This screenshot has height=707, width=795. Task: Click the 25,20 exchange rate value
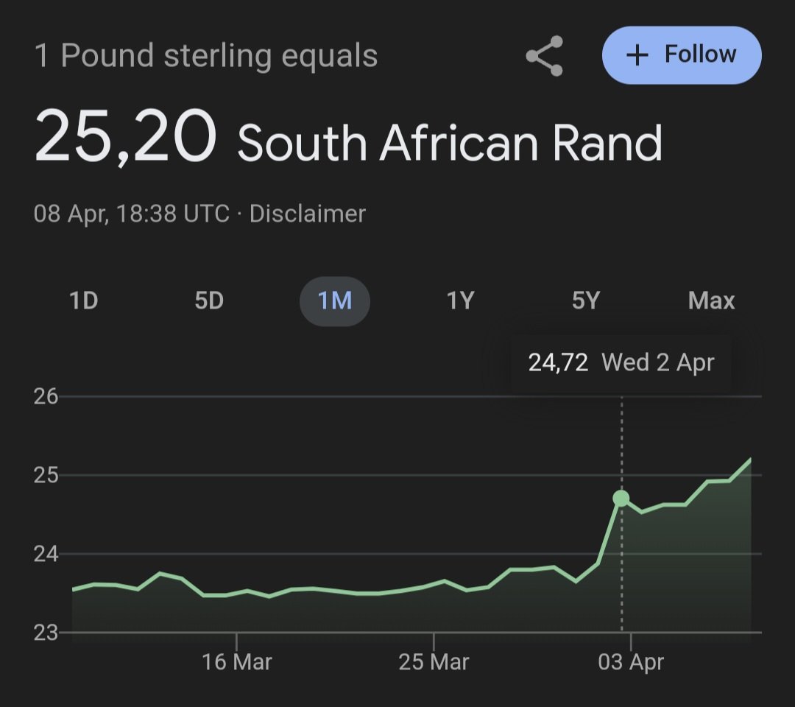[x=125, y=136]
